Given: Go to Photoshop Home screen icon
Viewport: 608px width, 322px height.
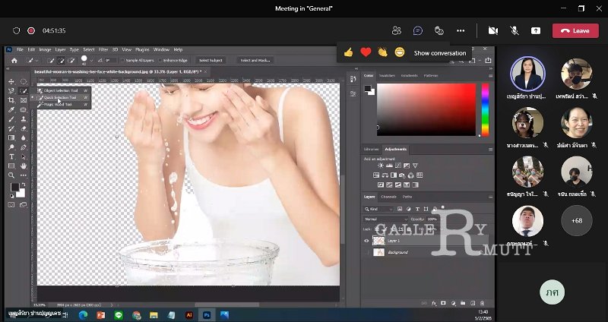Looking at the screenshot, I should click(14, 61).
